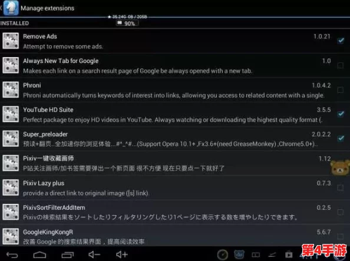This screenshot has width=350, height=261.
Task: Tap the clock icon in the status bar
Action: [223, 255]
